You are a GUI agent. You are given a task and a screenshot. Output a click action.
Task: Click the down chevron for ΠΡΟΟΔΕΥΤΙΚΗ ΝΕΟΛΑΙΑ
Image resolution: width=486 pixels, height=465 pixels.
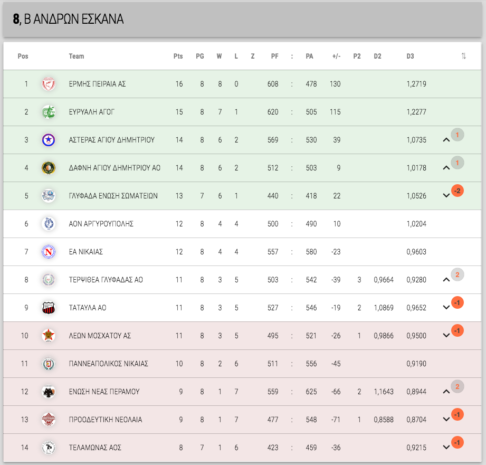pos(446,420)
